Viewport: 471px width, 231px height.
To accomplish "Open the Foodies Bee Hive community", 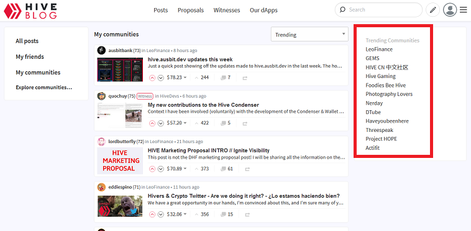I will point(386,85).
